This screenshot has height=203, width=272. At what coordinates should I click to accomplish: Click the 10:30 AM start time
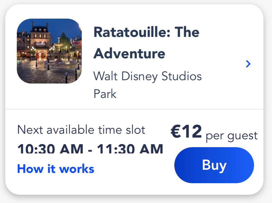50,149
